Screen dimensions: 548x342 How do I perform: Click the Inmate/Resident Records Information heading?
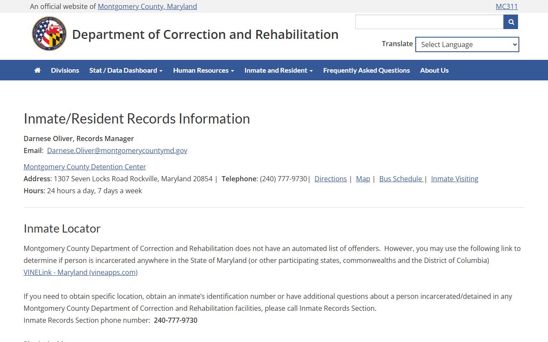[x=137, y=118]
